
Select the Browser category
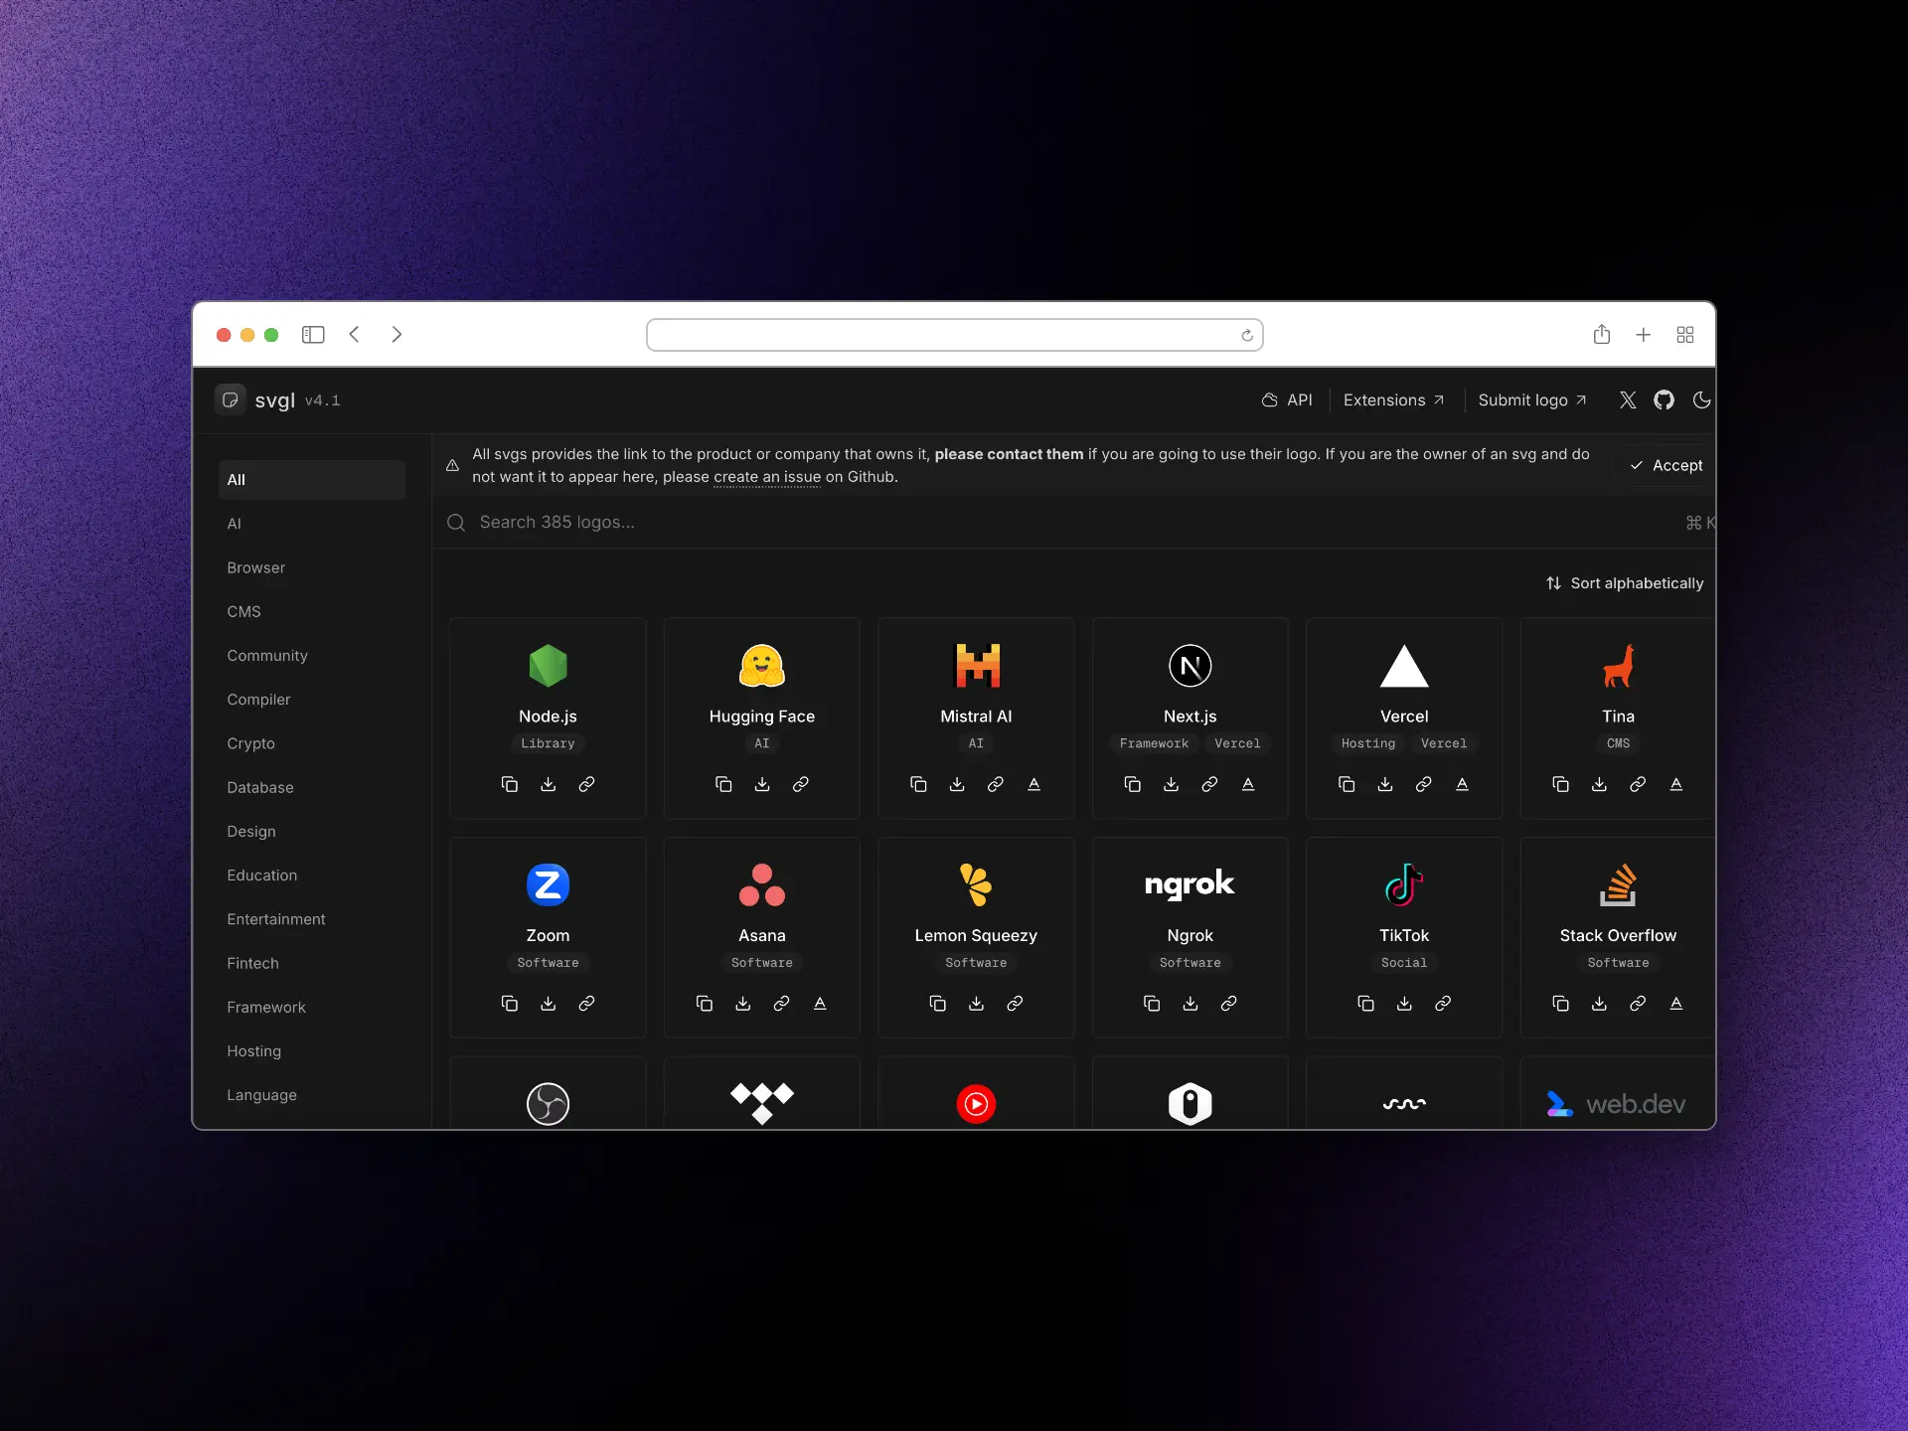[x=312, y=567]
